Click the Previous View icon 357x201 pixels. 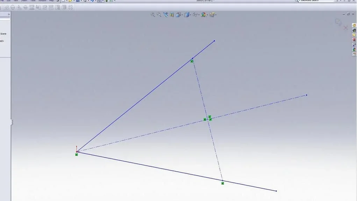(165, 15)
